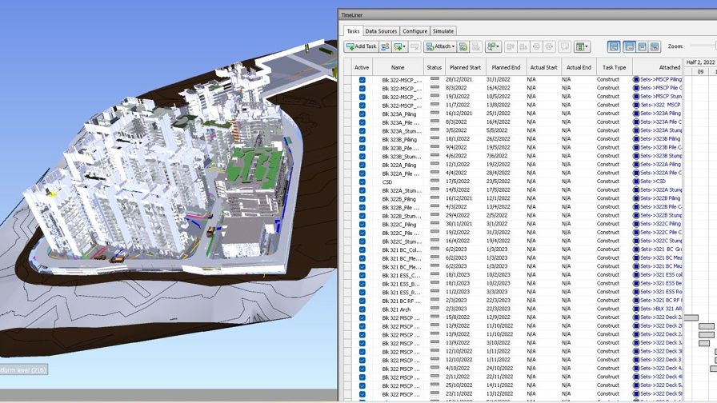Switch to the Data Sources tab
Viewport: 717px width, 403px height.
point(381,31)
